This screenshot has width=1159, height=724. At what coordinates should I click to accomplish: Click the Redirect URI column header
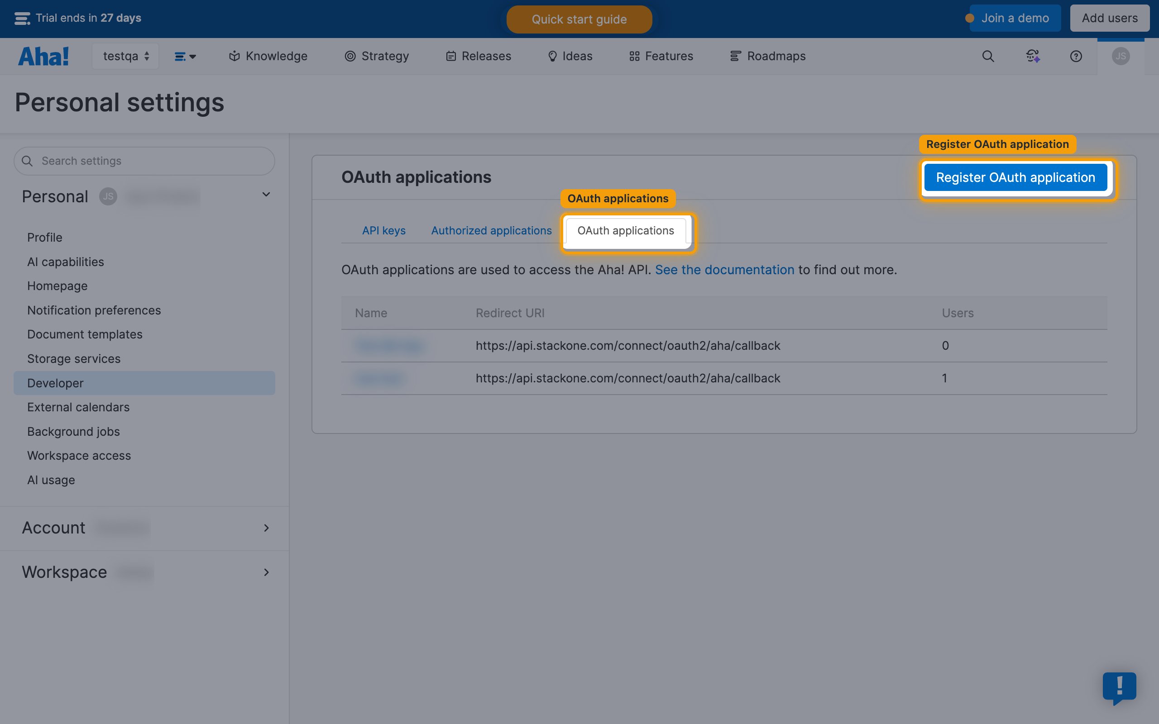pos(510,313)
